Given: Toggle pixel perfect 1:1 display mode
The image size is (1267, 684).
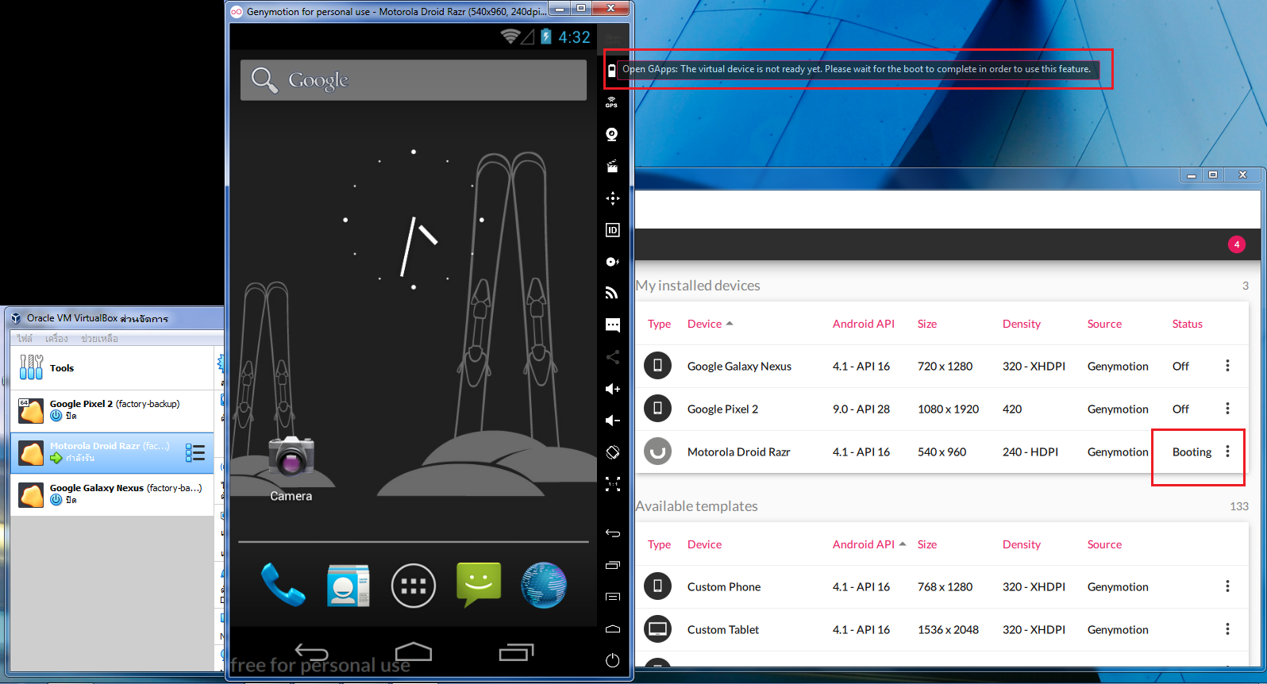Looking at the screenshot, I should click(x=612, y=484).
